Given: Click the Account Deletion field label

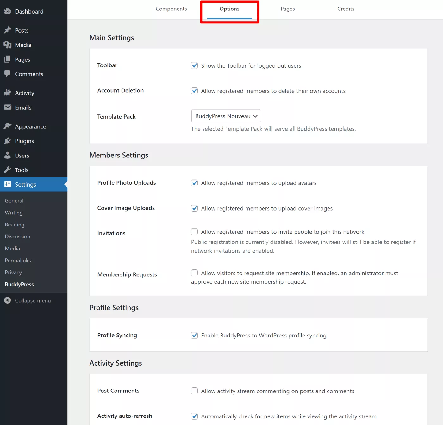Looking at the screenshot, I should (x=121, y=90).
